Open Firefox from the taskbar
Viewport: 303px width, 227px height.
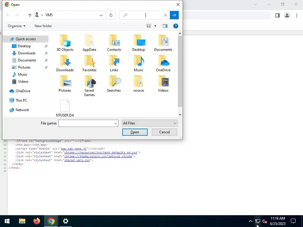pyautogui.click(x=36, y=221)
